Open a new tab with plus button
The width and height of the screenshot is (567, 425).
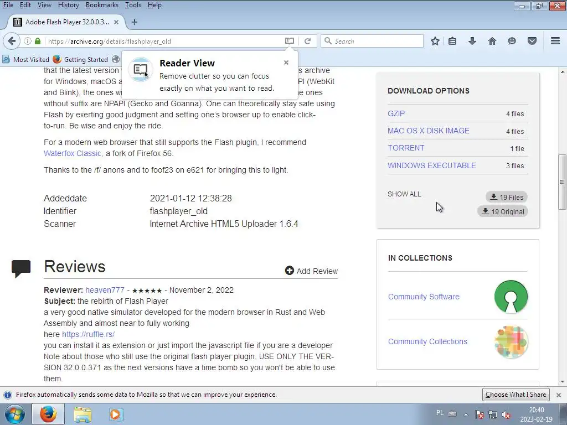coord(135,22)
